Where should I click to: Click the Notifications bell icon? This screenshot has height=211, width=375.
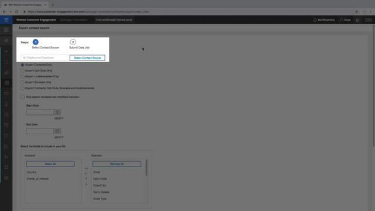coord(315,20)
